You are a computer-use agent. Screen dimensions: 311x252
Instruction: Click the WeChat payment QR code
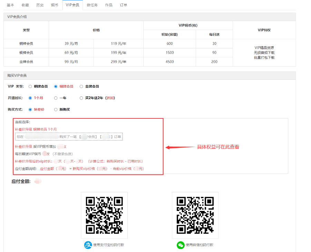pyautogui.click(x=195, y=215)
